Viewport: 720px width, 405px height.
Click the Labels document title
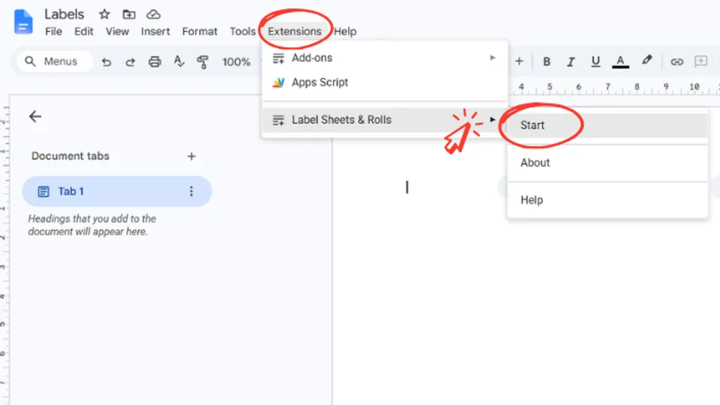click(64, 14)
